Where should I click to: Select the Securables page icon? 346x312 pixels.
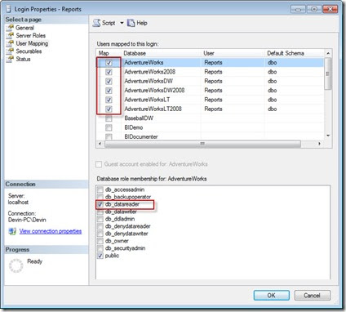(10, 51)
